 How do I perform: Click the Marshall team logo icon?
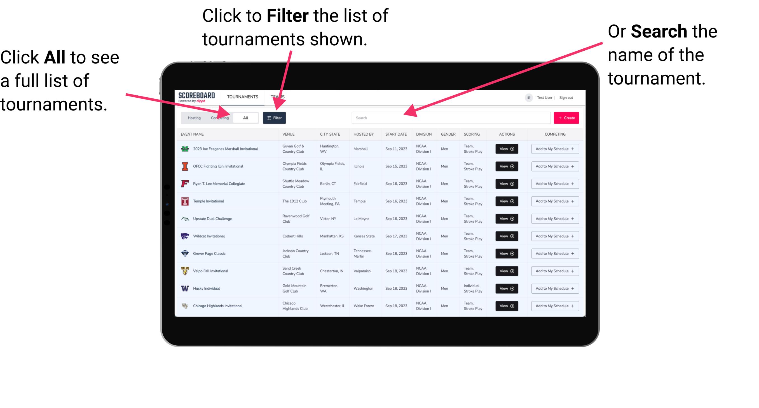click(x=185, y=149)
